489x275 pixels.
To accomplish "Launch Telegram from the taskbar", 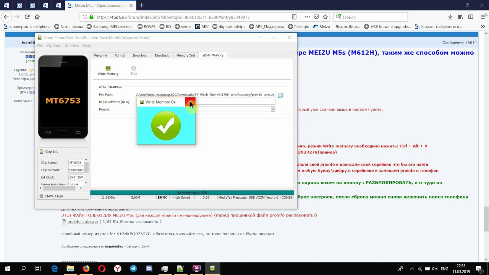I will coord(133,269).
